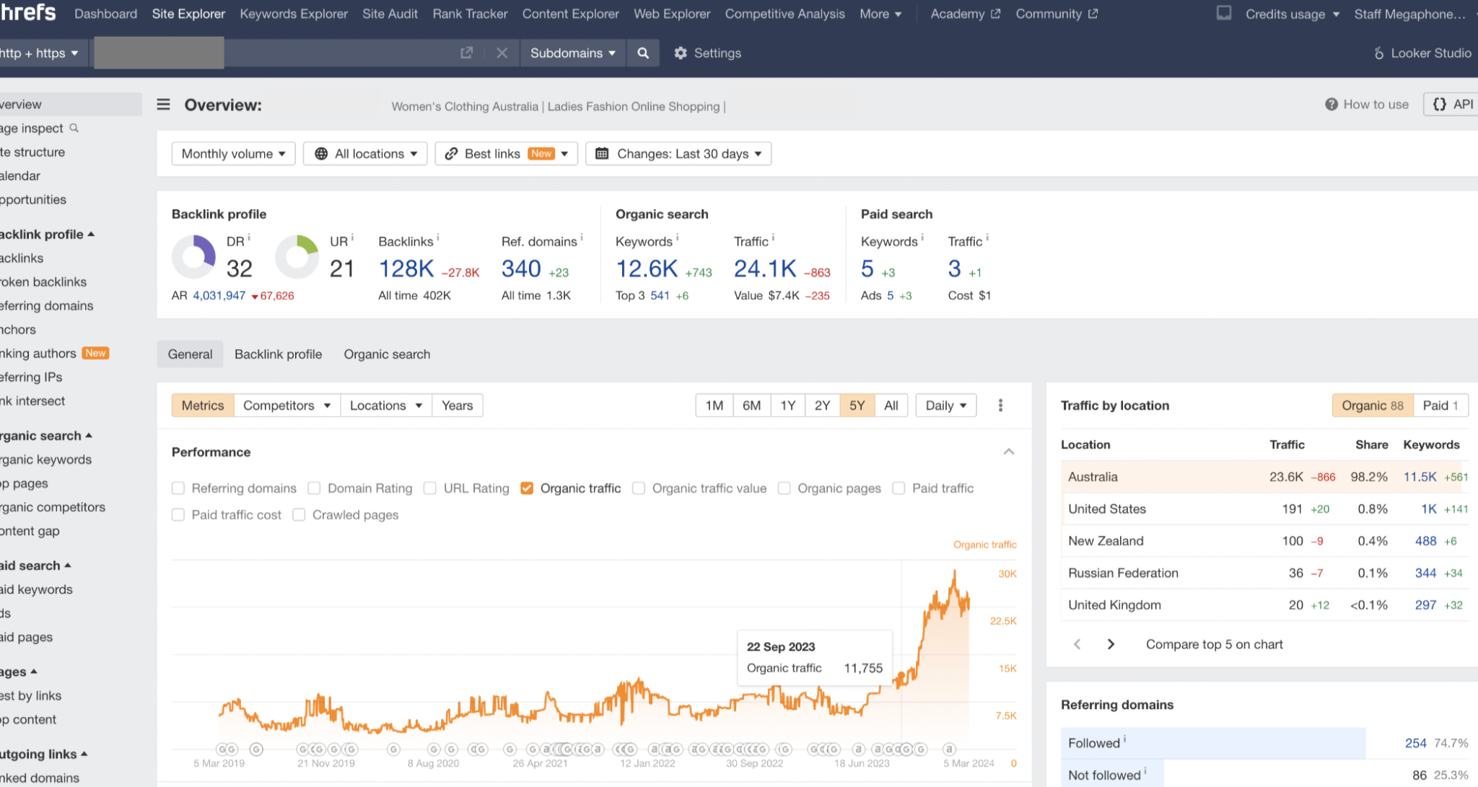Screen dimensions: 1478x787
Task: Open URL in new tab icon
Action: pyautogui.click(x=466, y=53)
